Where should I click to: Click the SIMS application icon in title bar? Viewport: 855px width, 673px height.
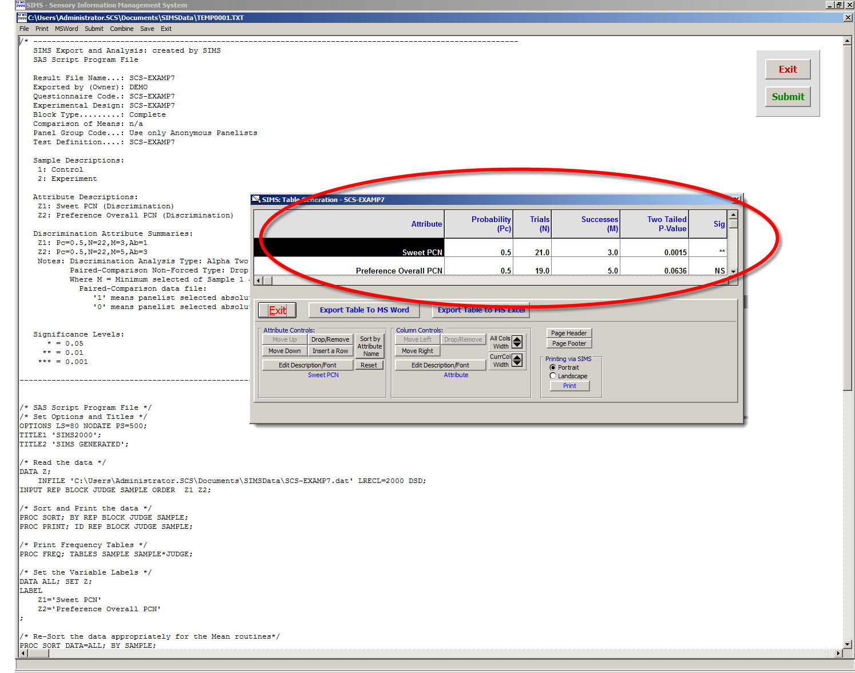tap(21, 5)
